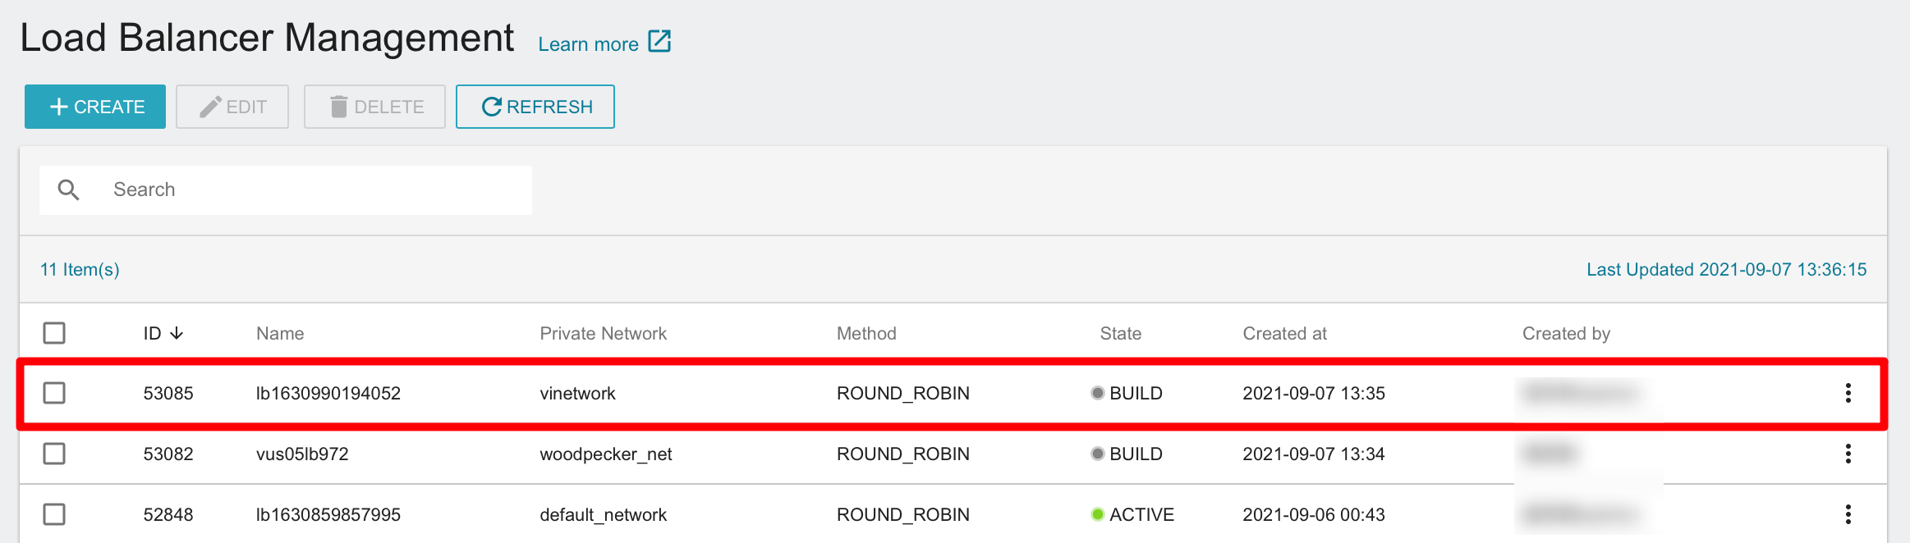Viewport: 1910px width, 543px height.
Task: Check the box for load balancer 53085
Action: 54,393
